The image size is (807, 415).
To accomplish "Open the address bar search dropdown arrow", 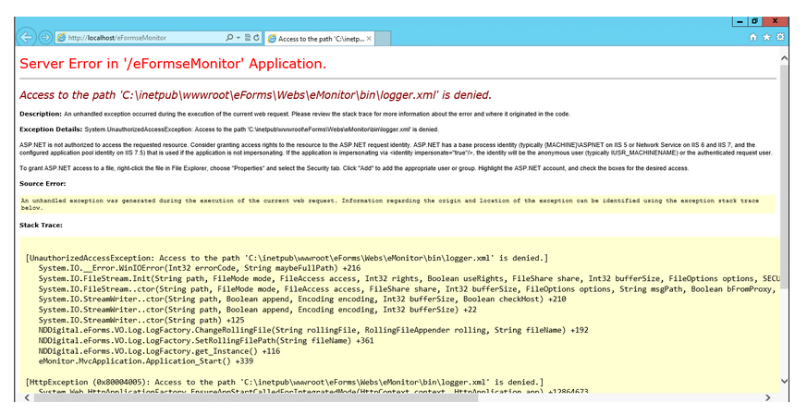I will 238,38.
